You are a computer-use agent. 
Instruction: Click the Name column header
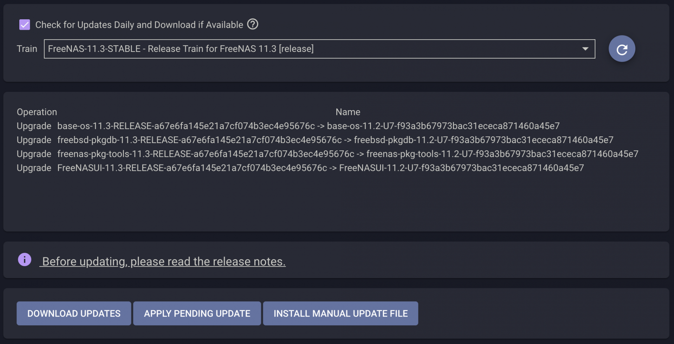tap(348, 112)
